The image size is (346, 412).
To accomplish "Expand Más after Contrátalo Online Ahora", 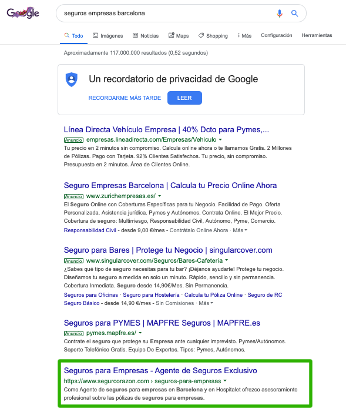I will 240,230.
